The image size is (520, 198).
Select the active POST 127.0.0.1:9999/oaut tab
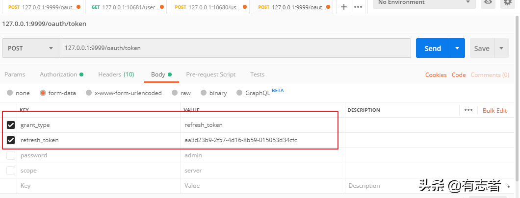point(292,7)
